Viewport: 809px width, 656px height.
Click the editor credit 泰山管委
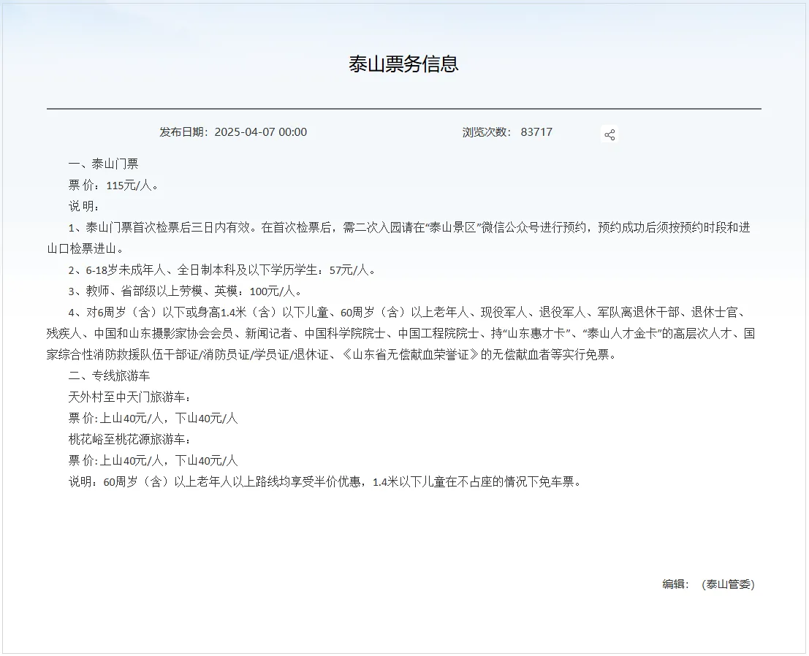pyautogui.click(x=727, y=584)
